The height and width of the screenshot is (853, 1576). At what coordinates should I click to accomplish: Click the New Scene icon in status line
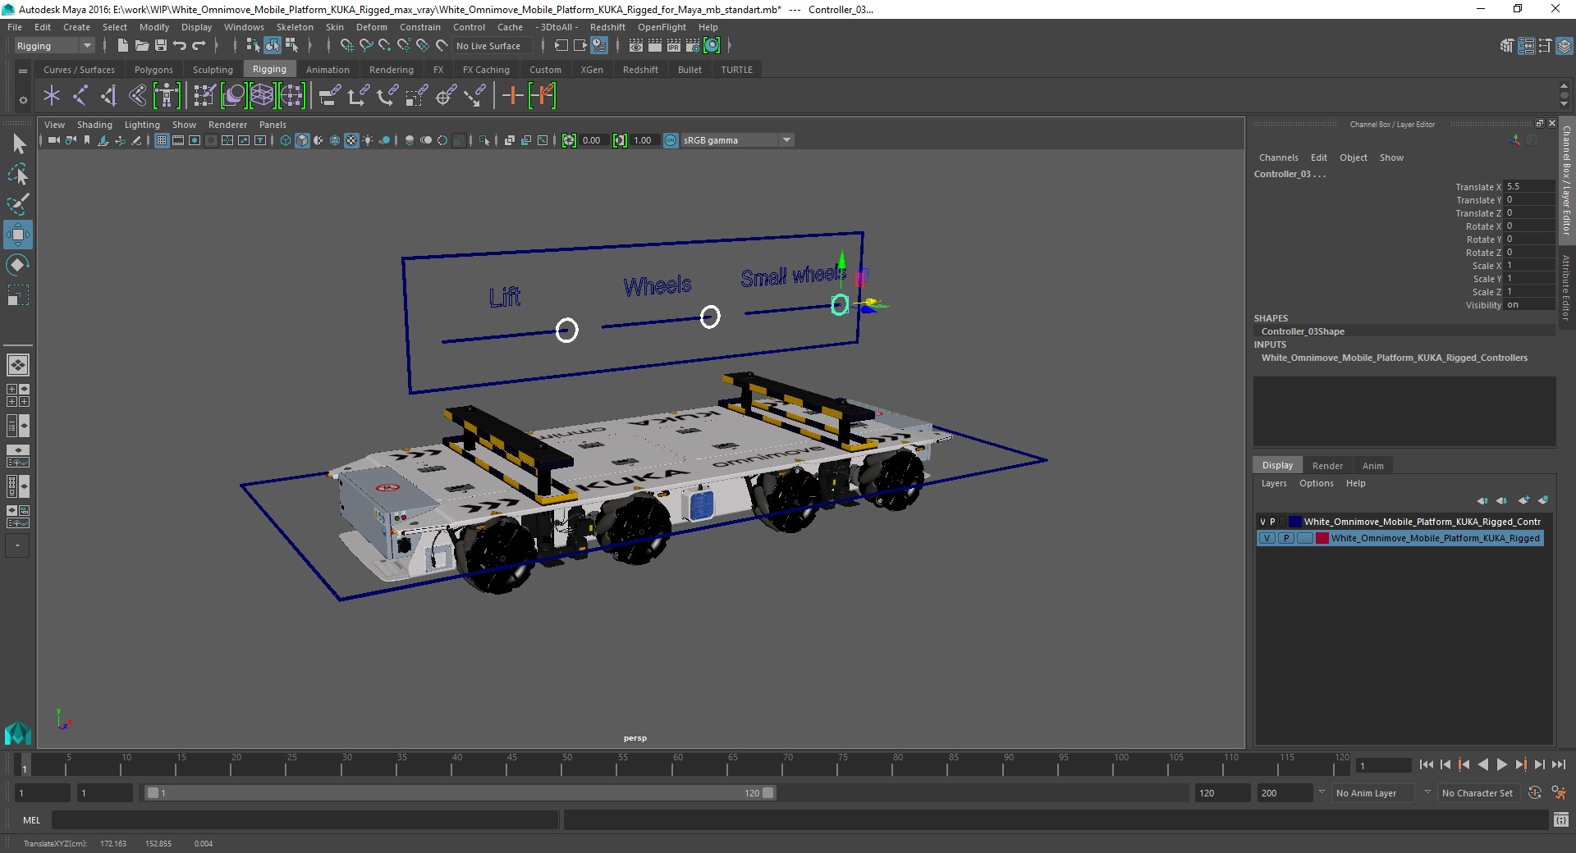click(122, 46)
